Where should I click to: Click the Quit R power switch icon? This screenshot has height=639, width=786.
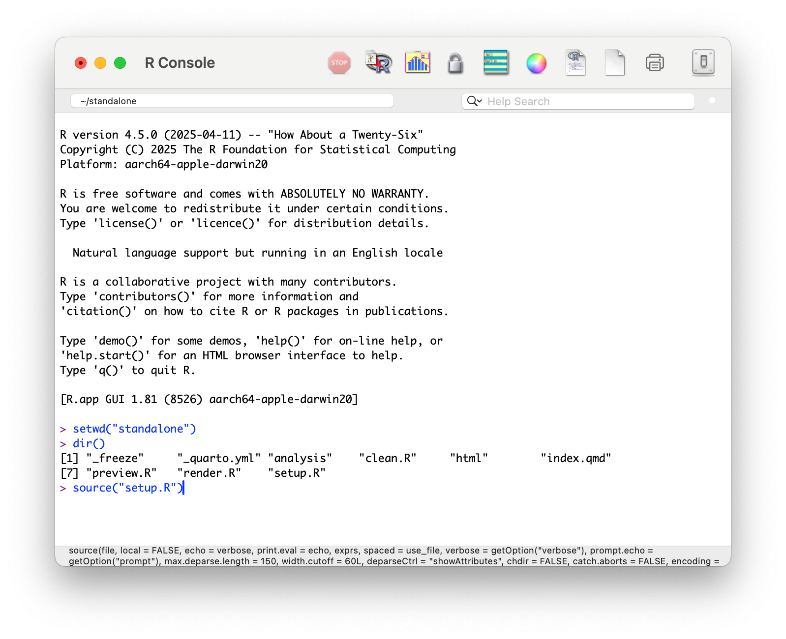[703, 62]
